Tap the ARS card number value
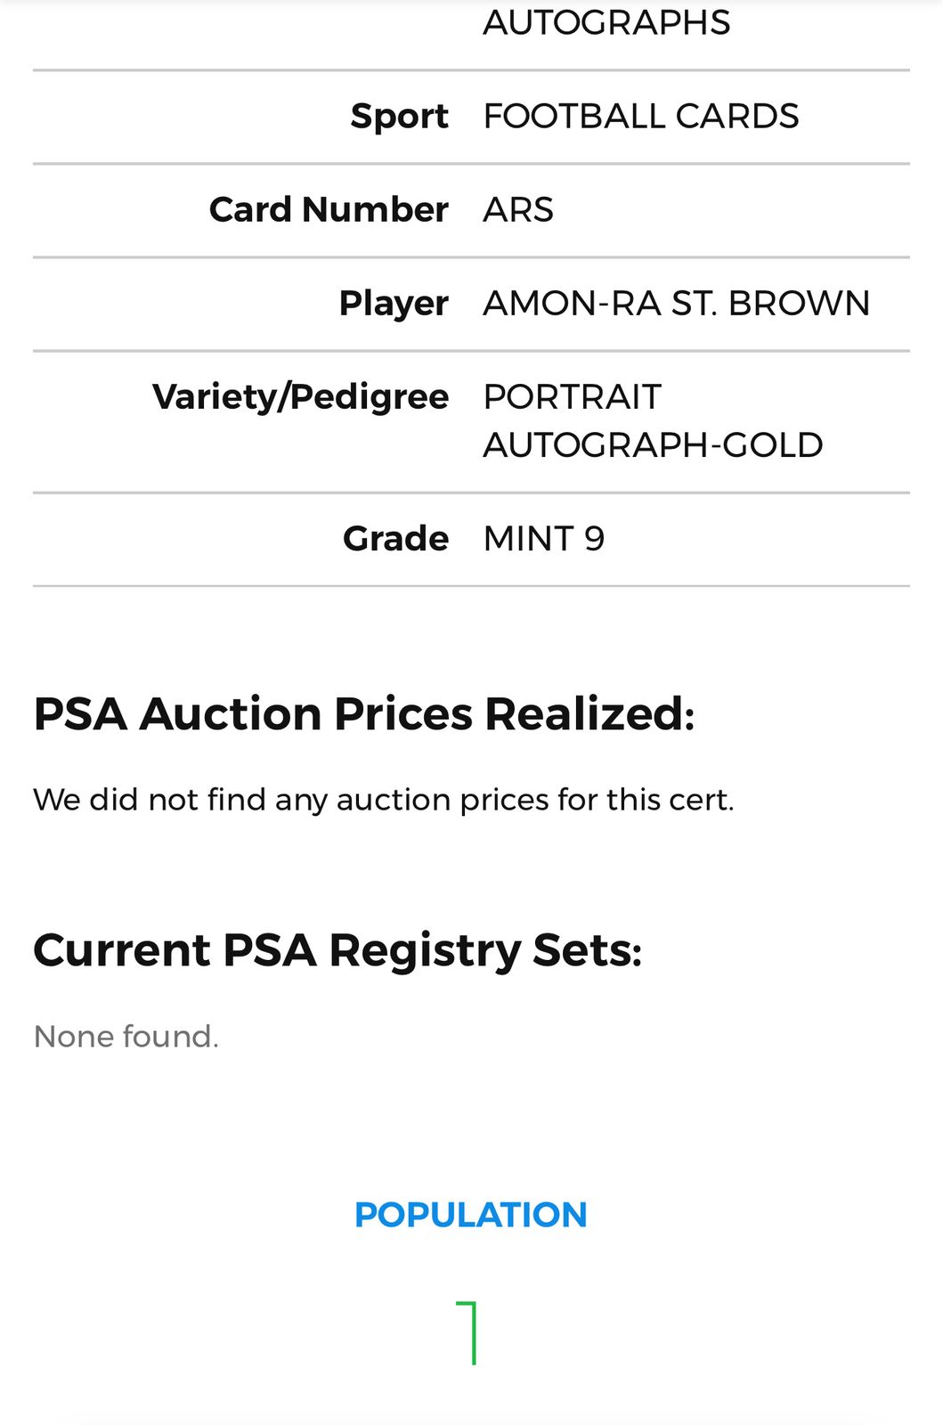Viewport: 943px width, 1425px height. click(x=518, y=210)
